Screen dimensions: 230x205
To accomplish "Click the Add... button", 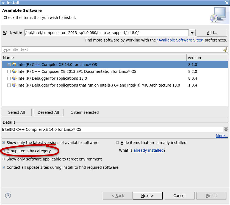I will pyautogui.click(x=212, y=33).
